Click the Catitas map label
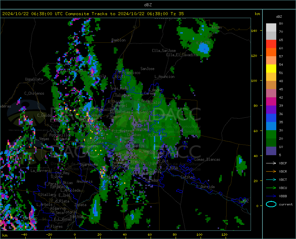Image resolution: width=296 pixels, height=239 pixels. (187, 177)
